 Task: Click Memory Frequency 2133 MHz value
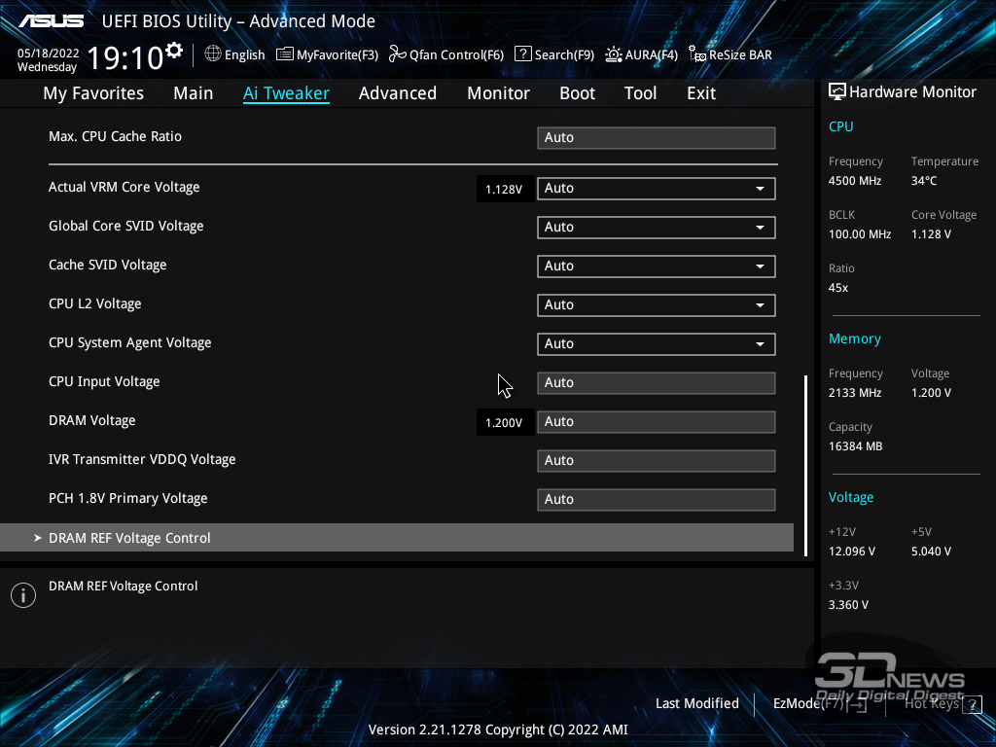[x=854, y=393]
